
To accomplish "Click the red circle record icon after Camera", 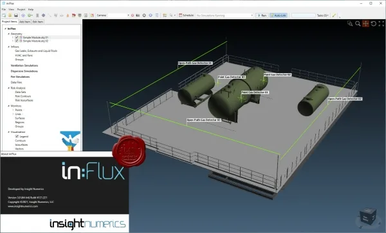I will [133, 15].
